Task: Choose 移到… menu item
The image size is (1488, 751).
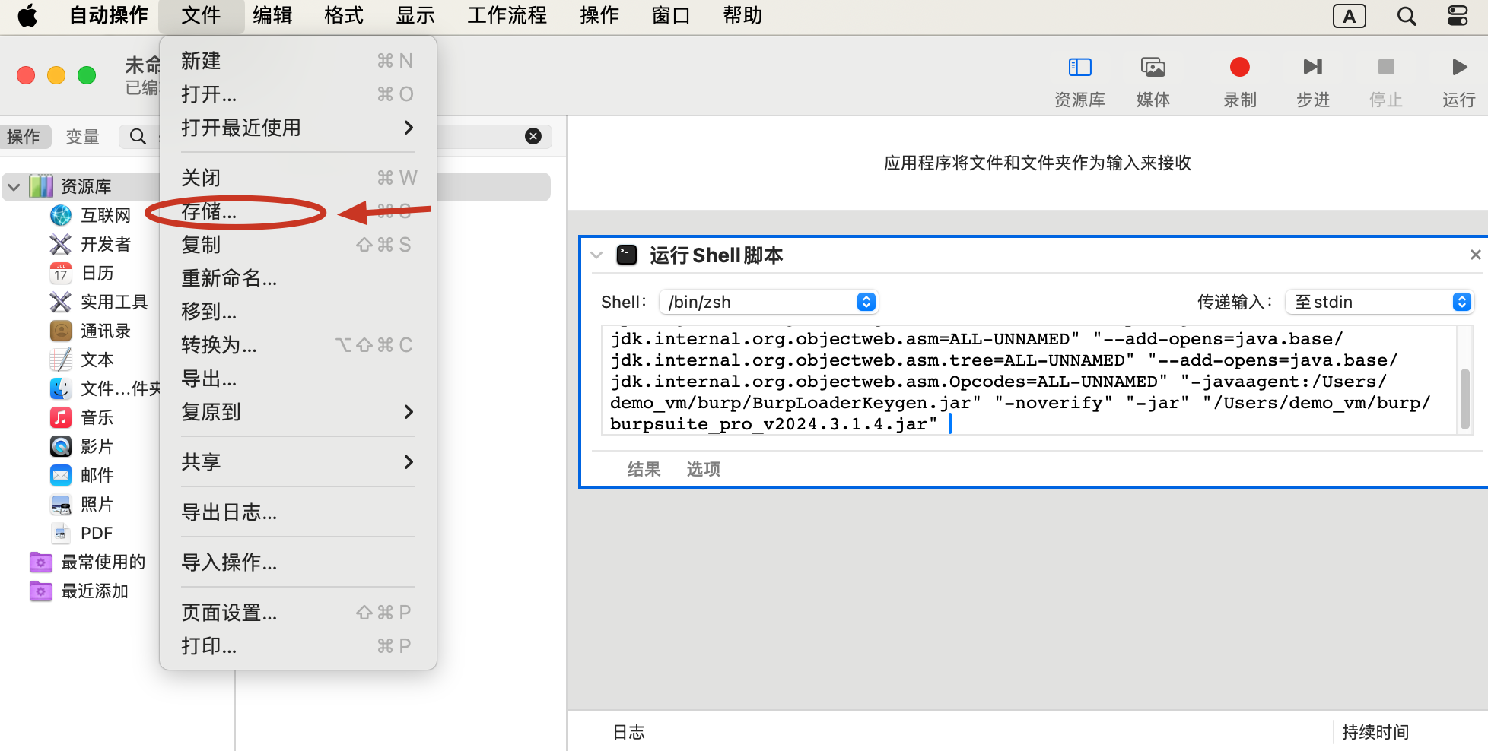Action: [x=298, y=312]
